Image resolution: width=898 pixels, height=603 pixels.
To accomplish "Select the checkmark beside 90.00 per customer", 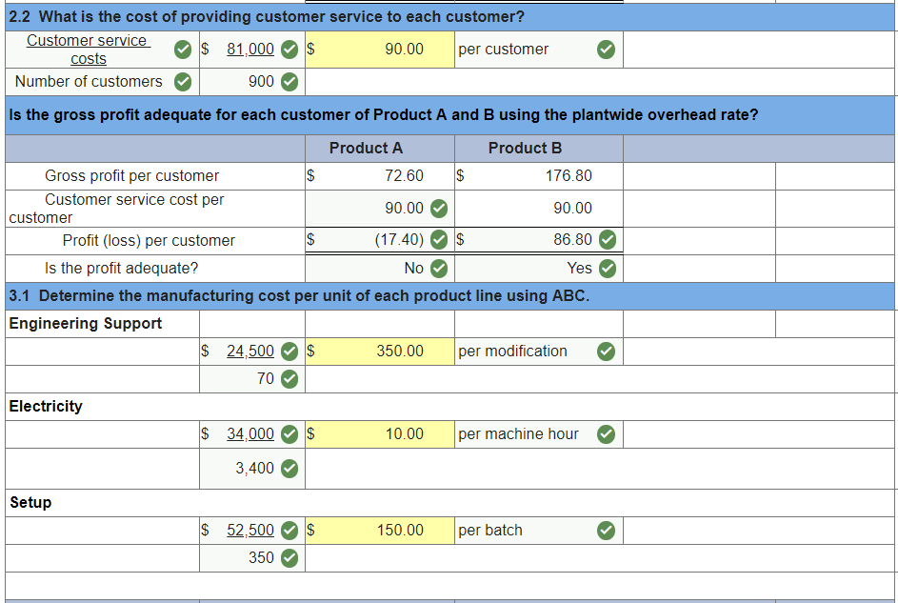I will (x=606, y=50).
